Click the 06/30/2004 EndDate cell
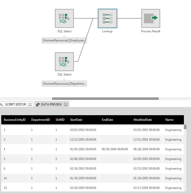This screenshot has width=191, height=194. tap(115, 149)
